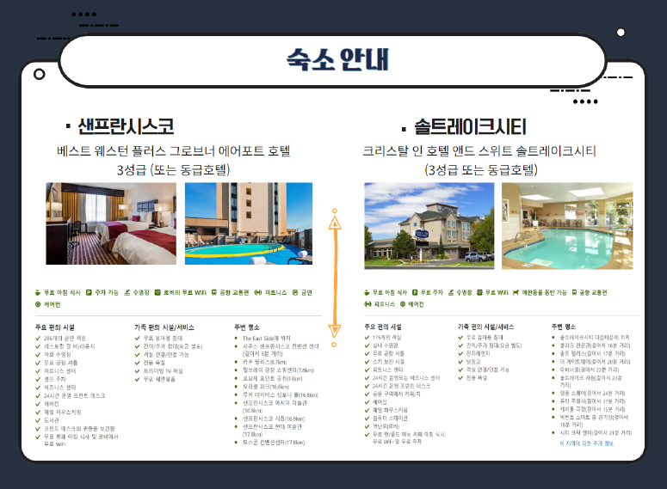Click the 무료 주차 parking icon
Viewport: 667px width, 489px height.
pos(415,292)
